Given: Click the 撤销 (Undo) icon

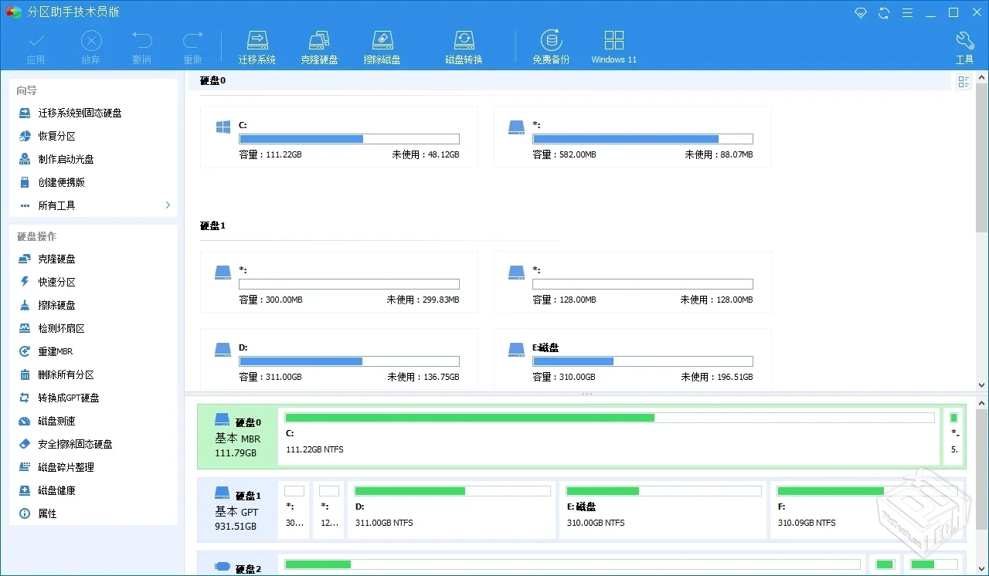Looking at the screenshot, I should click(x=141, y=45).
